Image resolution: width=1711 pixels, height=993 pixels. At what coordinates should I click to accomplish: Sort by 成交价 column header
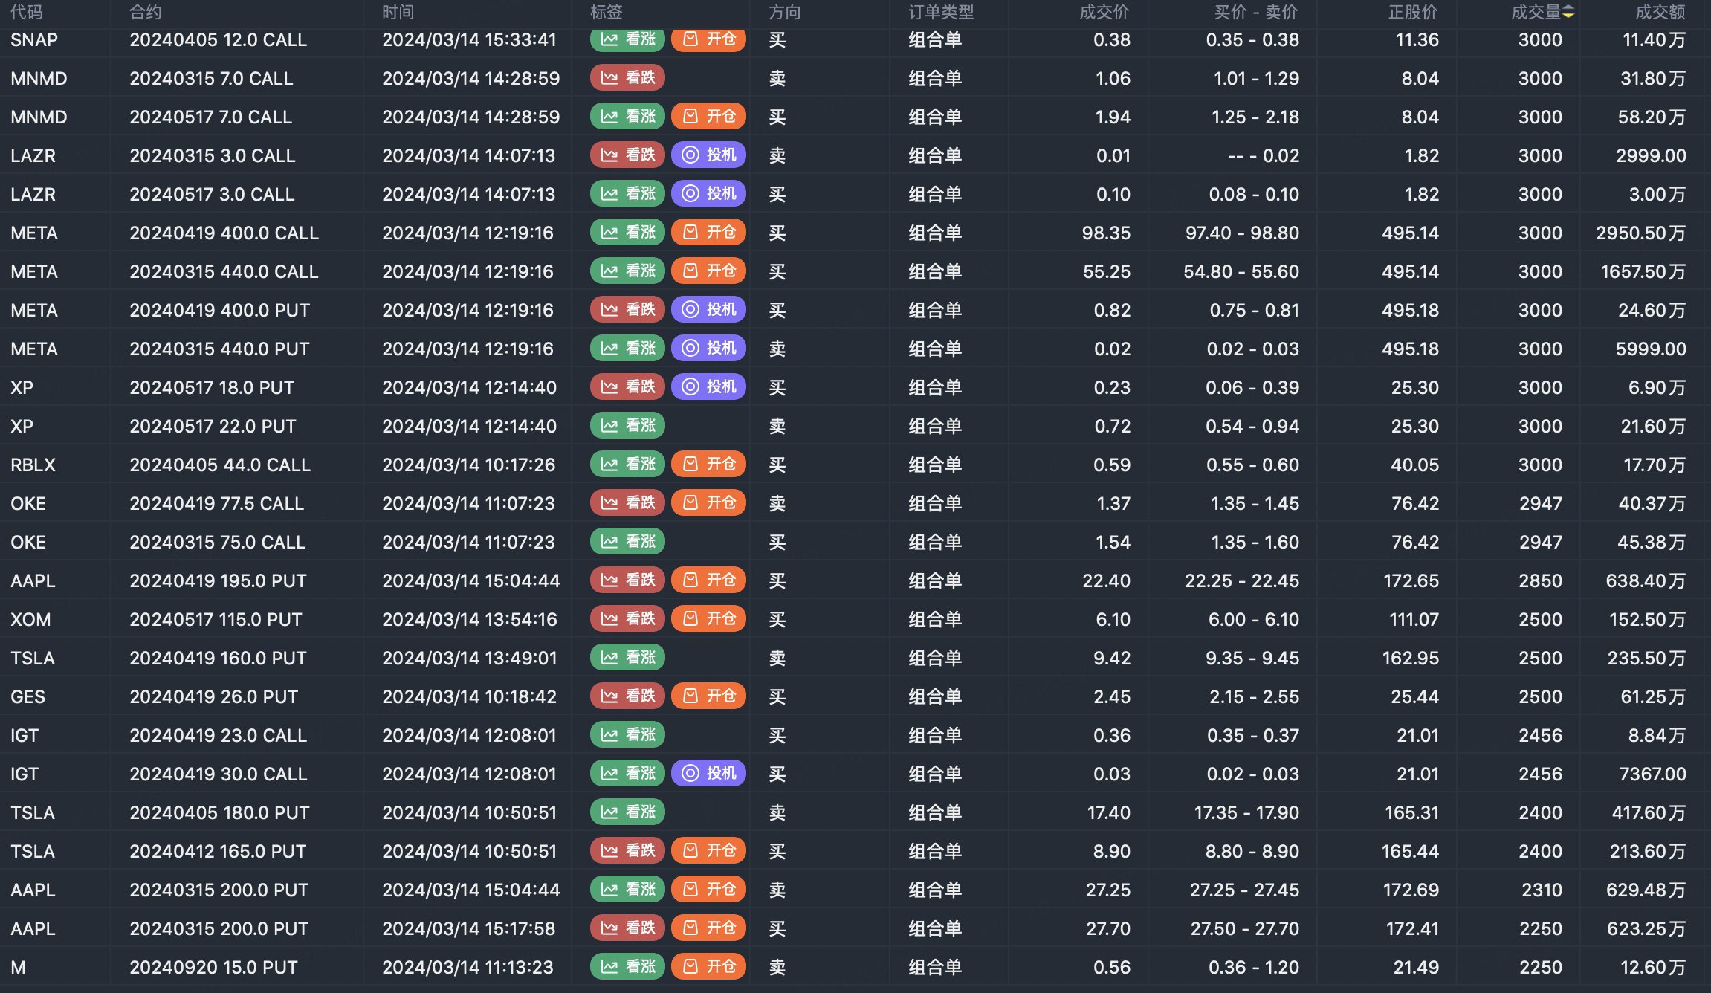1104,12
